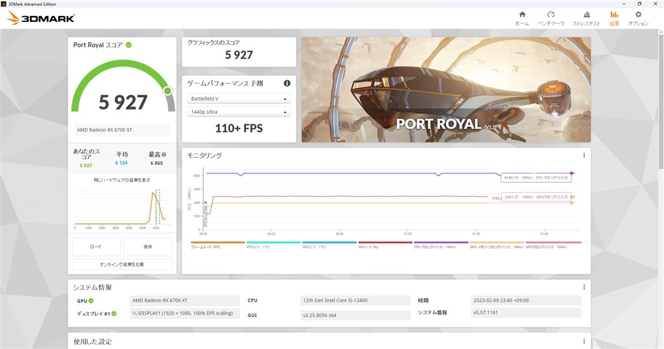Viewport: 664px width, 349px height.
Task: Toggle the GPU温度 (°C) legend series
Action: pyautogui.click(x=329, y=245)
